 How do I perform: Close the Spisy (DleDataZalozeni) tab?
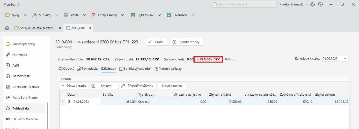point(60,28)
